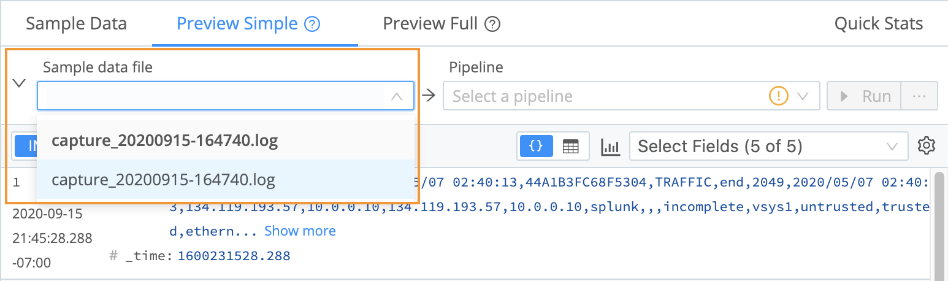Click the bar chart statistics icon

tap(610, 147)
